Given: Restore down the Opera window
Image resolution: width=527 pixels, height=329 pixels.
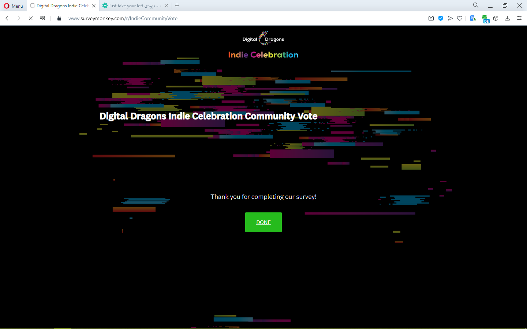Looking at the screenshot, I should click(505, 6).
